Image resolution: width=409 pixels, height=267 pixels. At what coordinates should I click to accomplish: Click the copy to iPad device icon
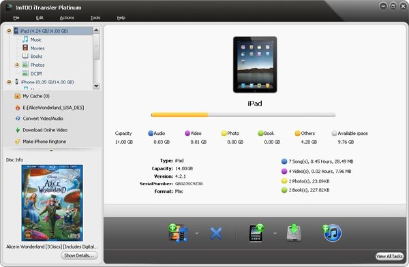pos(256,233)
